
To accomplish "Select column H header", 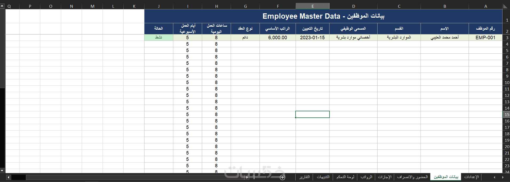I will [216, 6].
